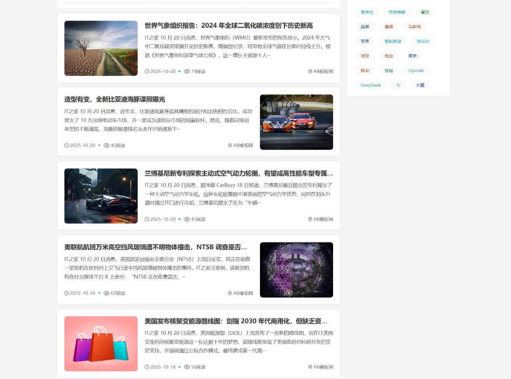Image resolution: width=511 pixels, height=379 pixels.
Task: Click the copyright icon beside AB模板网 on the BYD article
Action: (229, 145)
